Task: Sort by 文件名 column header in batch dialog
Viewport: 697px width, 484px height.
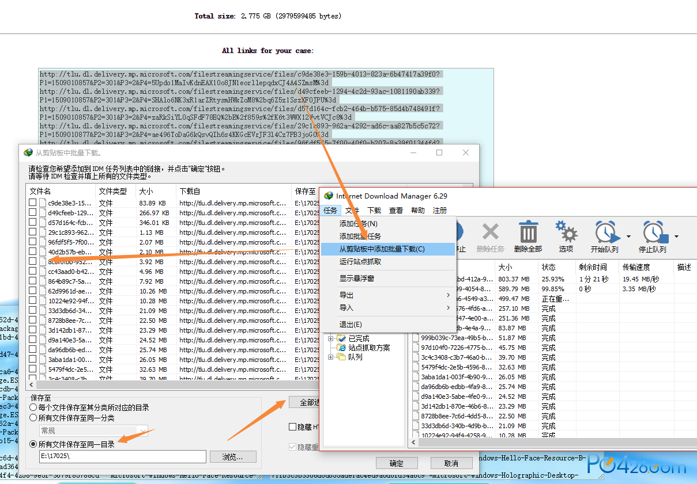Action: tap(61, 191)
